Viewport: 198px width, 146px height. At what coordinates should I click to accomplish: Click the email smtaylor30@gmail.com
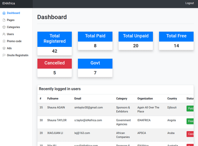coord(88,107)
